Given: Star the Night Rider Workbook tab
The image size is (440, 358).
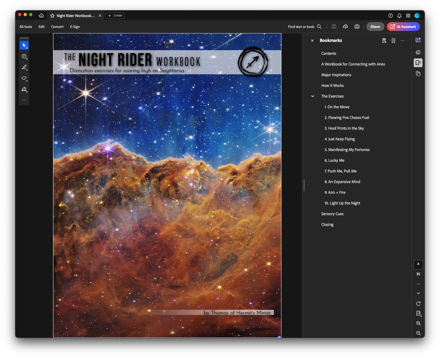Looking at the screenshot, I should 52,16.
